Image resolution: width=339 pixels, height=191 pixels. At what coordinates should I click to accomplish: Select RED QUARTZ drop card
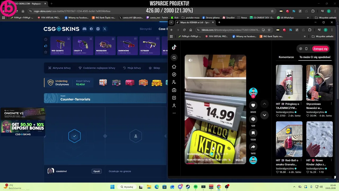[x=61, y=46]
